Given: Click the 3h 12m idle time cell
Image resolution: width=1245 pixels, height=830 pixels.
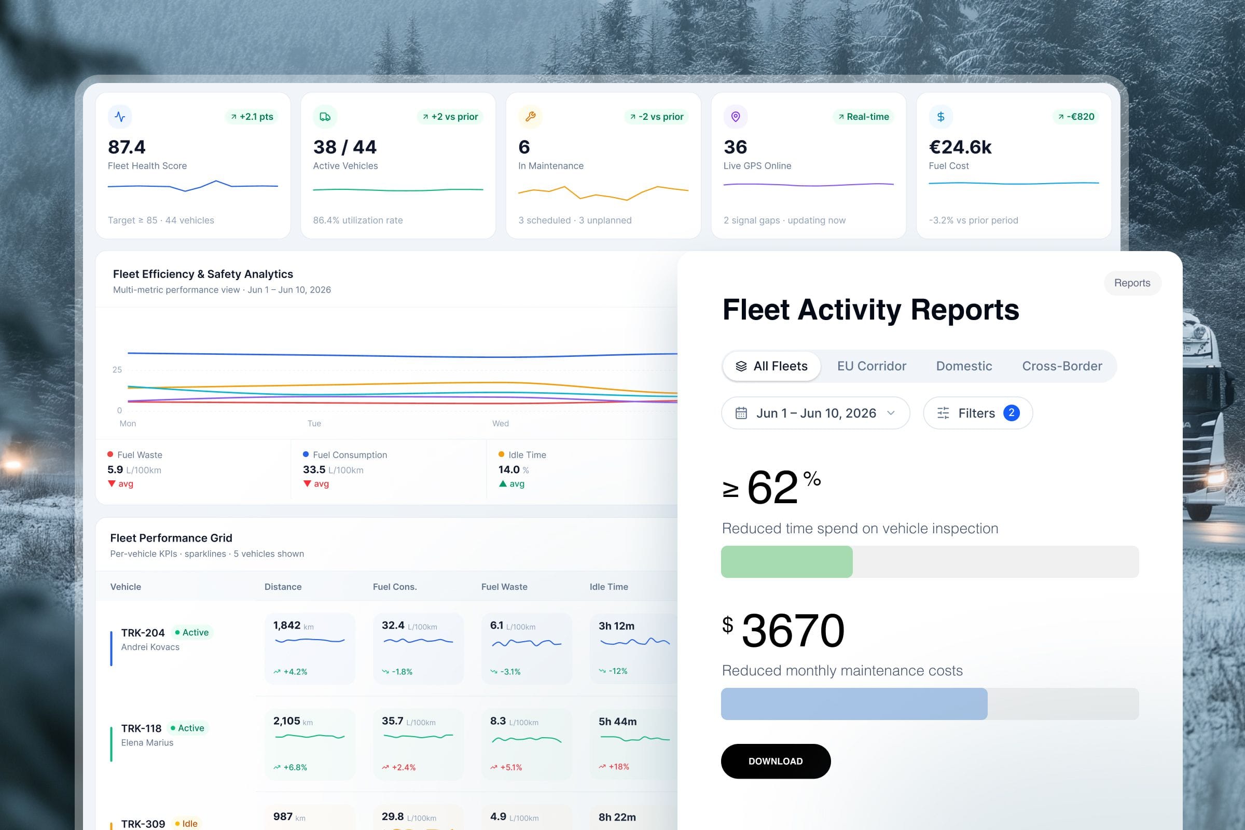Looking at the screenshot, I should point(634,648).
